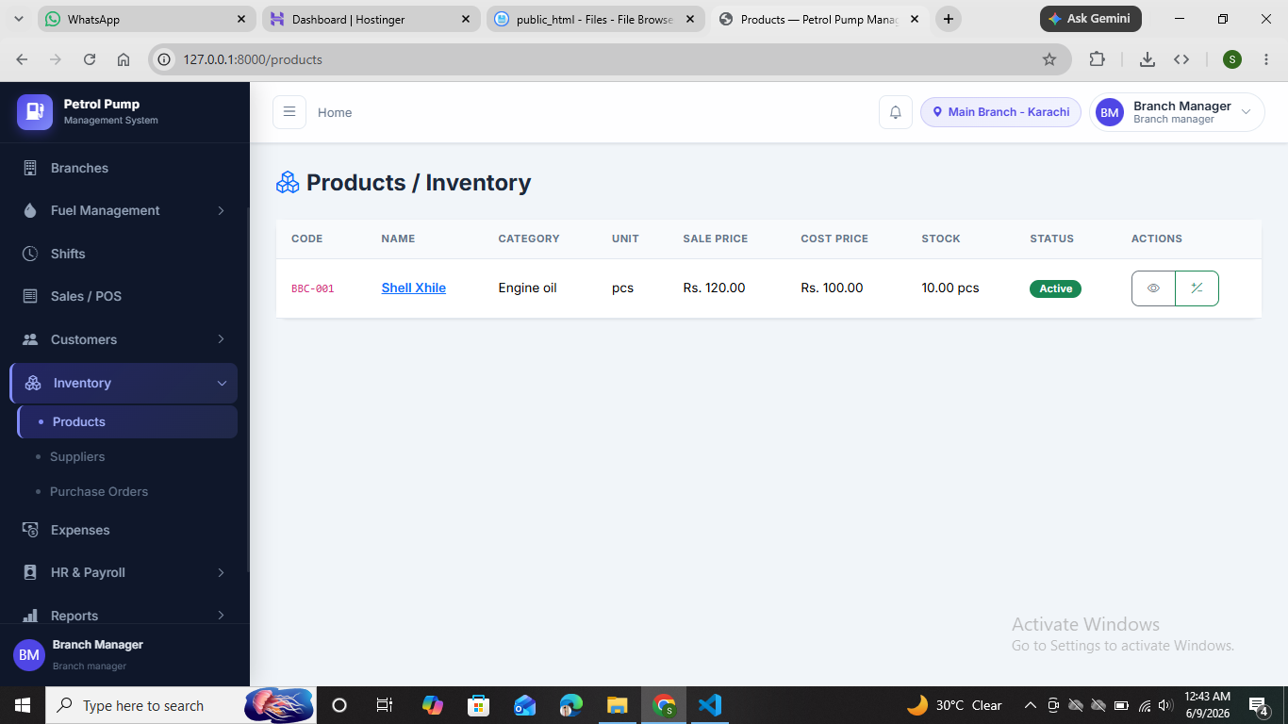Viewport: 1288px width, 724px height.
Task: Click the address bar URL field
Action: click(609, 59)
